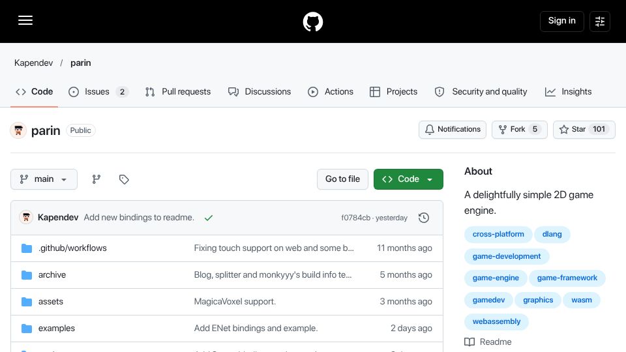This screenshot has width=626, height=352.
Task: Open the Discussions tab
Action: tap(260, 92)
